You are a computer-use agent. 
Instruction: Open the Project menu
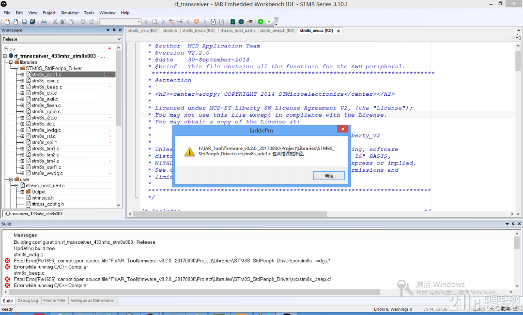pos(49,13)
